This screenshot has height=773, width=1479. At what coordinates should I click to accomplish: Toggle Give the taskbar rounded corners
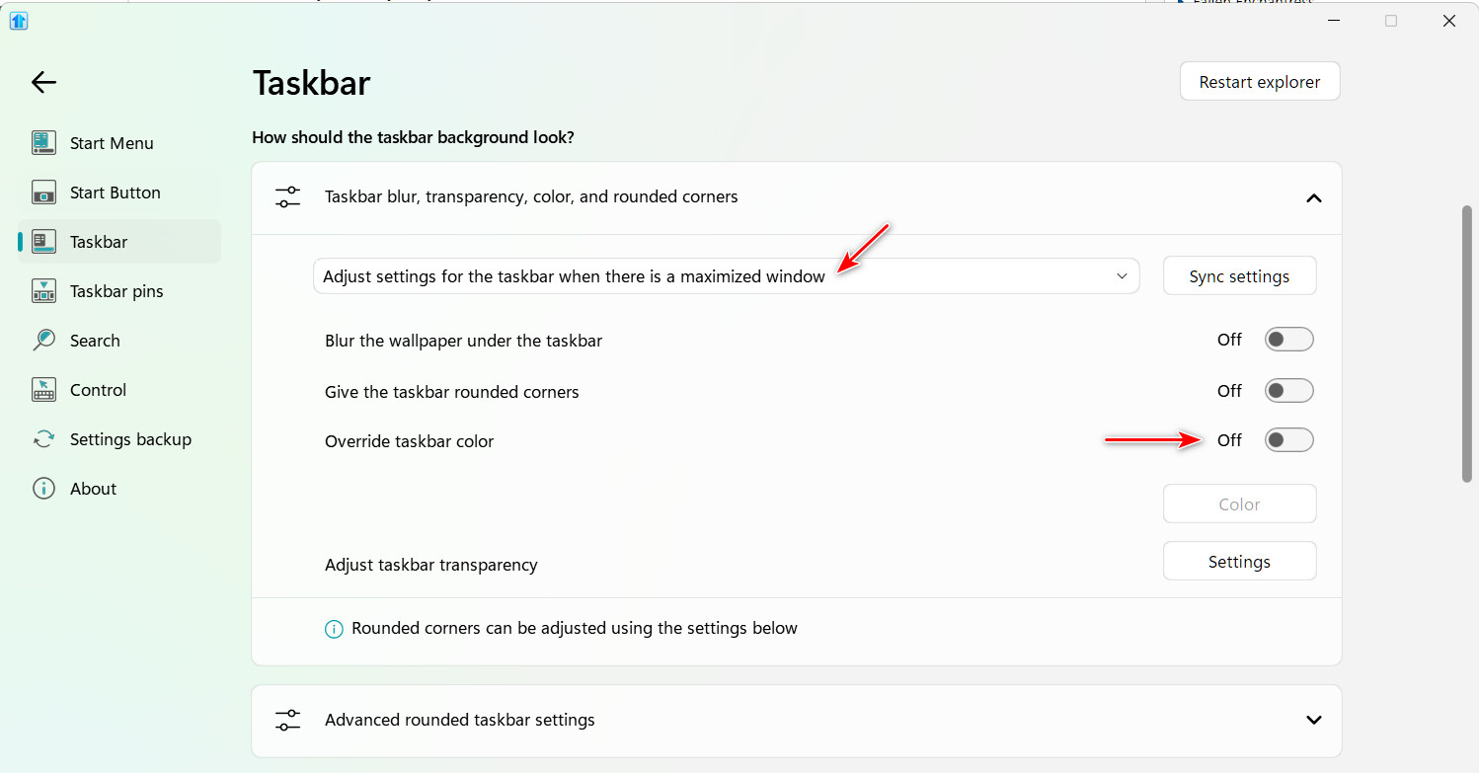tap(1289, 391)
